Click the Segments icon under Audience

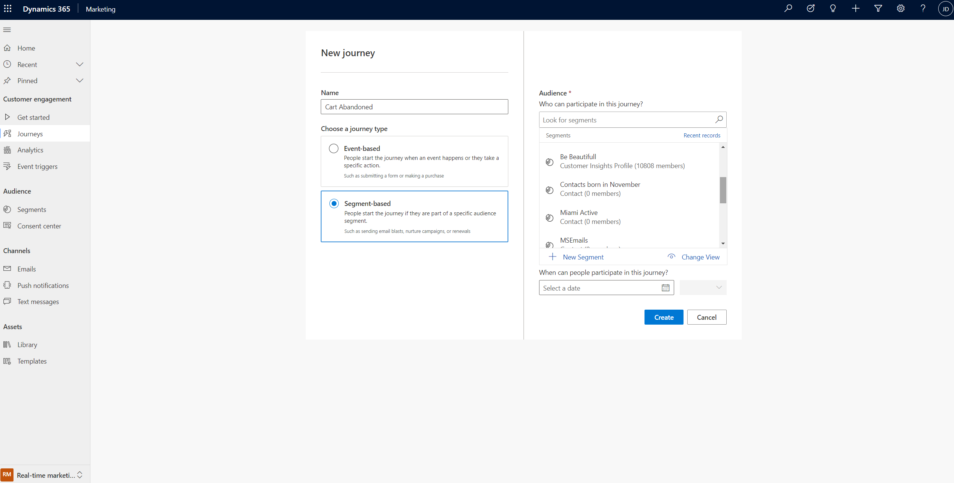(x=8, y=209)
